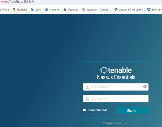Image resolution: width=162 pixels, height=127 pixels.
Task: Click the Remember Me label text
Action: (98, 110)
